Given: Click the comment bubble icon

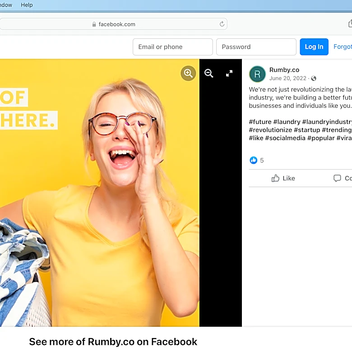Looking at the screenshot, I should [x=337, y=178].
